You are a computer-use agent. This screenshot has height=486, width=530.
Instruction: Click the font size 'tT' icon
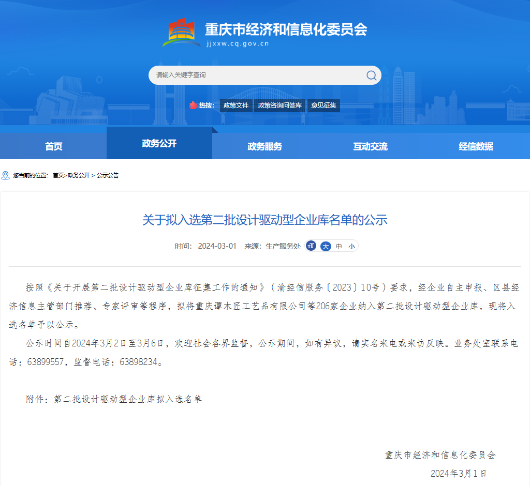tap(311, 246)
